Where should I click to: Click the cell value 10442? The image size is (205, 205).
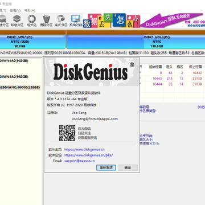[197, 73]
